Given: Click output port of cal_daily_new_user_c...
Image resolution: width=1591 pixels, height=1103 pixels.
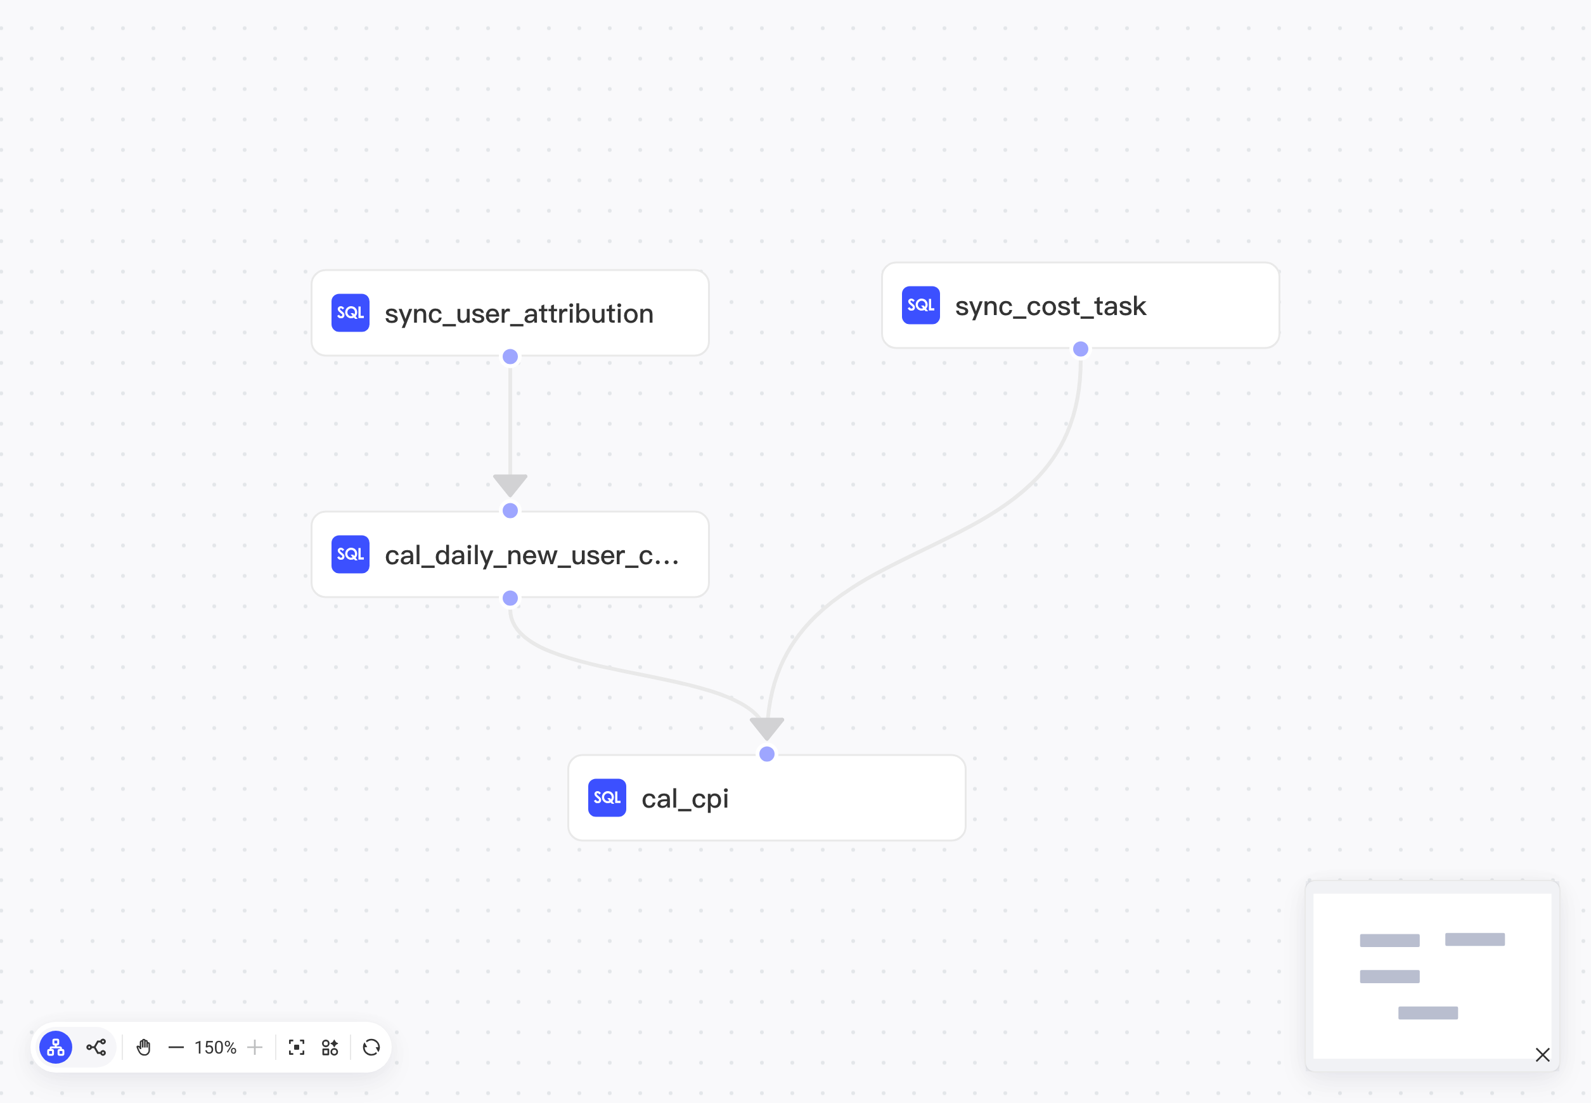Looking at the screenshot, I should click(510, 598).
